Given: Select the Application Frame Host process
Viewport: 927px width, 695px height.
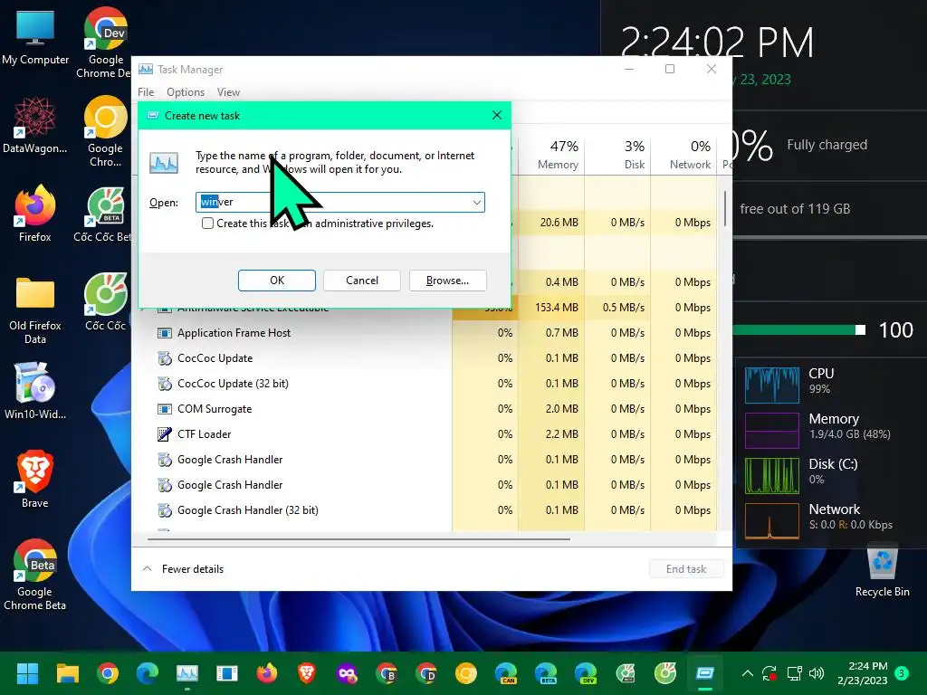Looking at the screenshot, I should click(425, 333).
